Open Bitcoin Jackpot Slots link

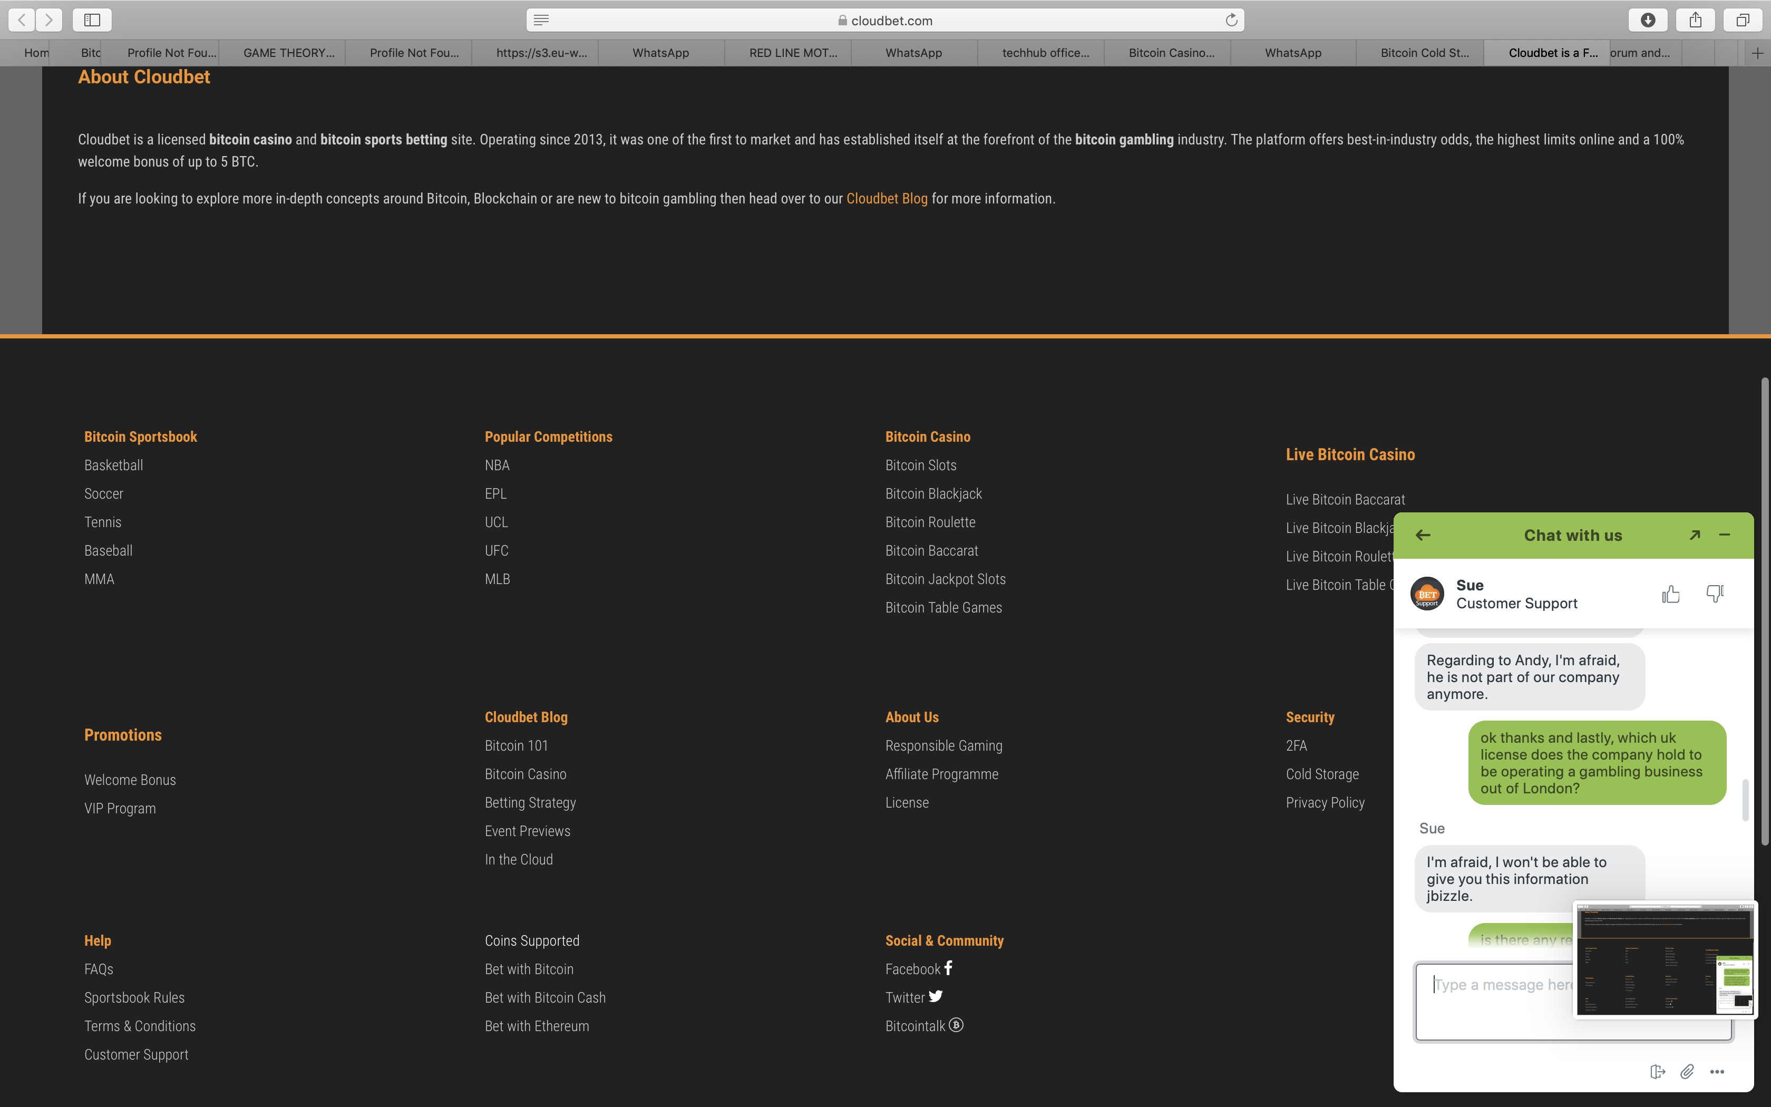click(945, 579)
